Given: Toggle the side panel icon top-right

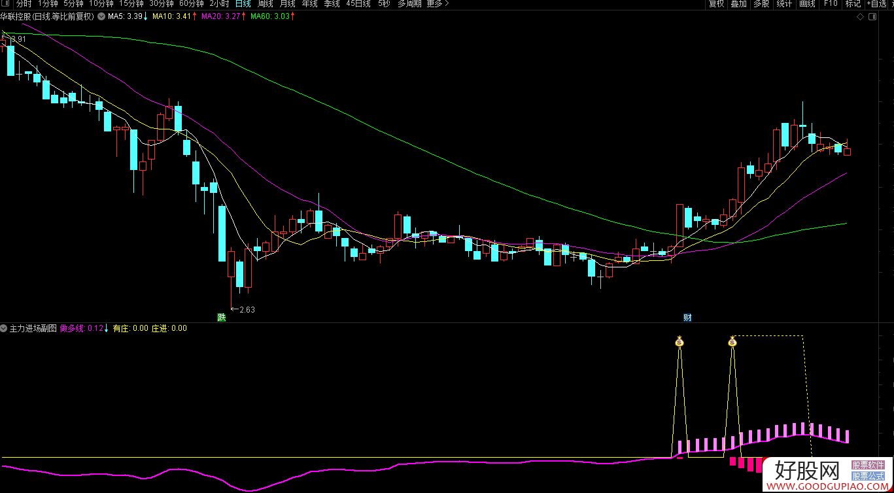Looking at the screenshot, I should click(871, 18).
